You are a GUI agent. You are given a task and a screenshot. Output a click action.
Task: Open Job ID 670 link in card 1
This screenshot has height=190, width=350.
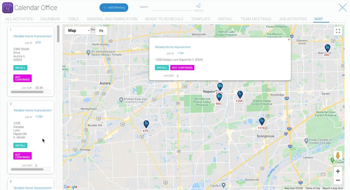pos(38,42)
